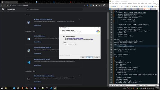The image size is (160, 90).
Task: Open Notepad++ Language menu
Action: 130,3
